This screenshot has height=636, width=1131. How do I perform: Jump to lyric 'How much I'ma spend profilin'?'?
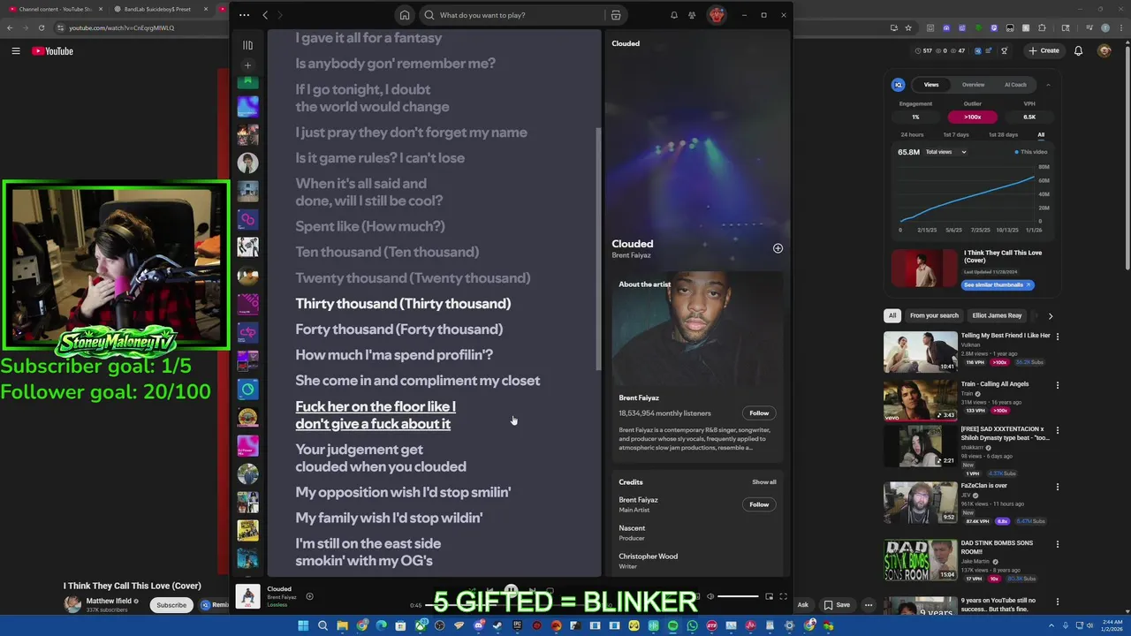click(394, 354)
